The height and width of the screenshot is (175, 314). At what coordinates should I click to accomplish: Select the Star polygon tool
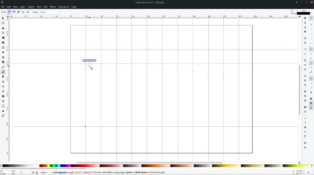pyautogui.click(x=3, y=57)
